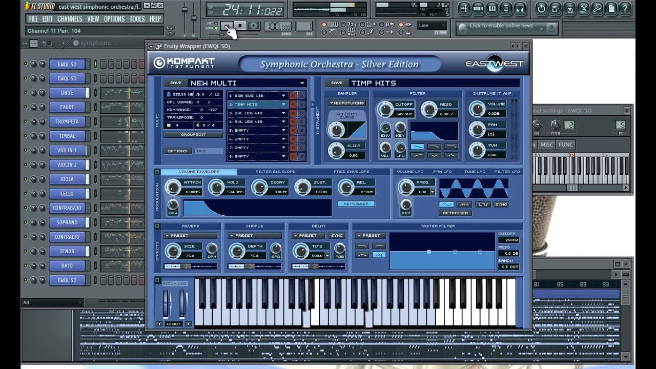
Task: Click the undo history icon
Action: coord(541,8)
